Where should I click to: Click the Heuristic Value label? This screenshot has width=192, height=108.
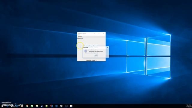[91, 60]
